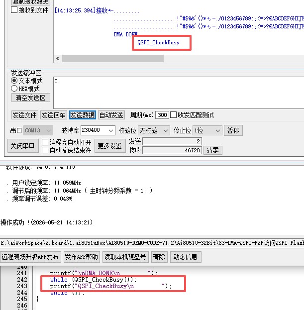The height and width of the screenshot is (310, 304).
Task: Click the while (QSPI_CheckBusy()) code line
Action: click(x=94, y=280)
